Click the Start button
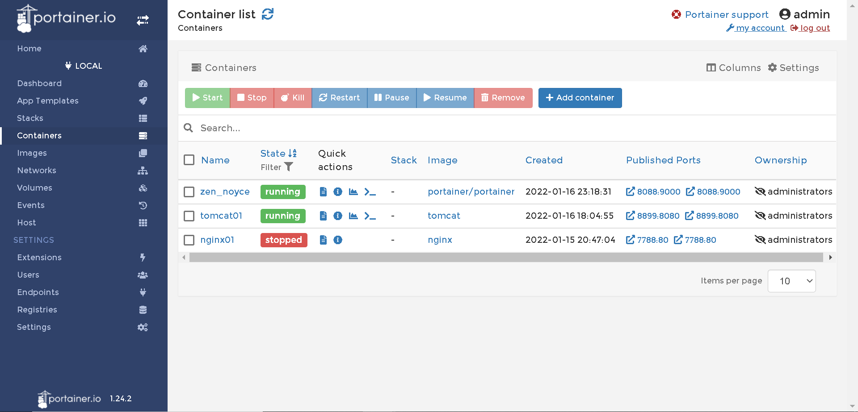The height and width of the screenshot is (412, 858). tap(207, 98)
